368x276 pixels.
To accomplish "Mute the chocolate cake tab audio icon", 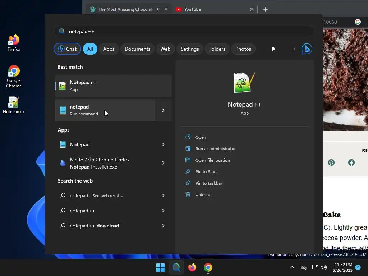I will point(158,9).
